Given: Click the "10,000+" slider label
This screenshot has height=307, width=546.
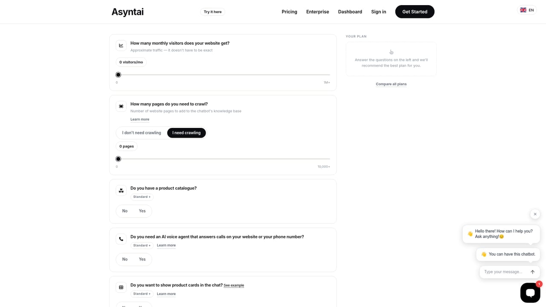Looking at the screenshot, I should (324, 167).
